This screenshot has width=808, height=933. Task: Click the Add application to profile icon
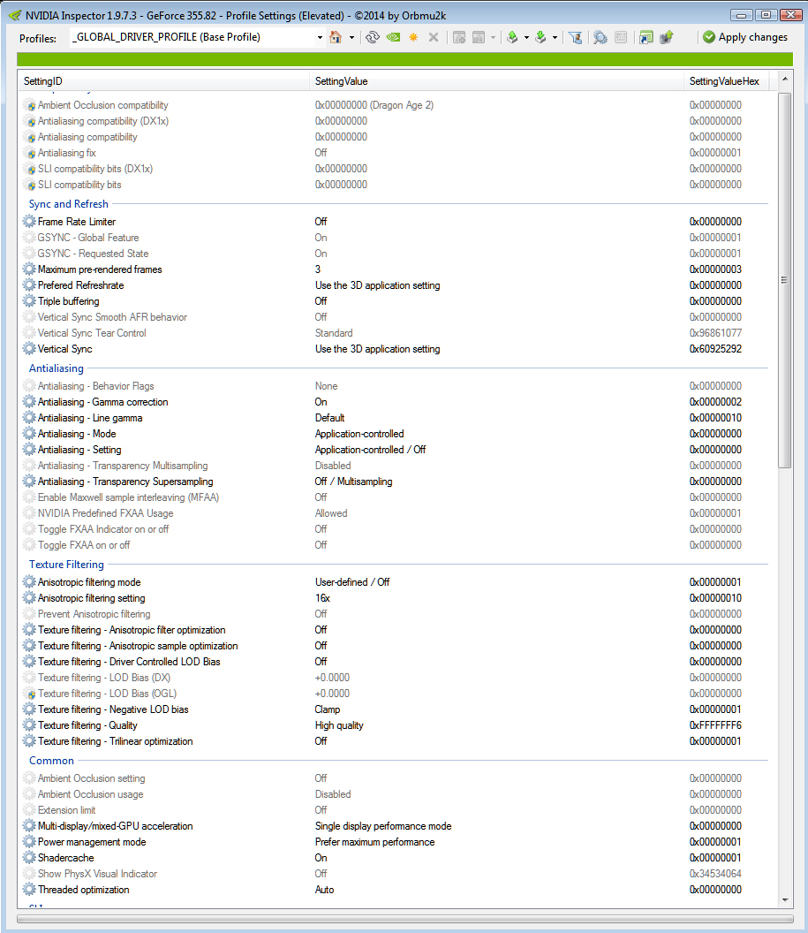click(x=459, y=37)
